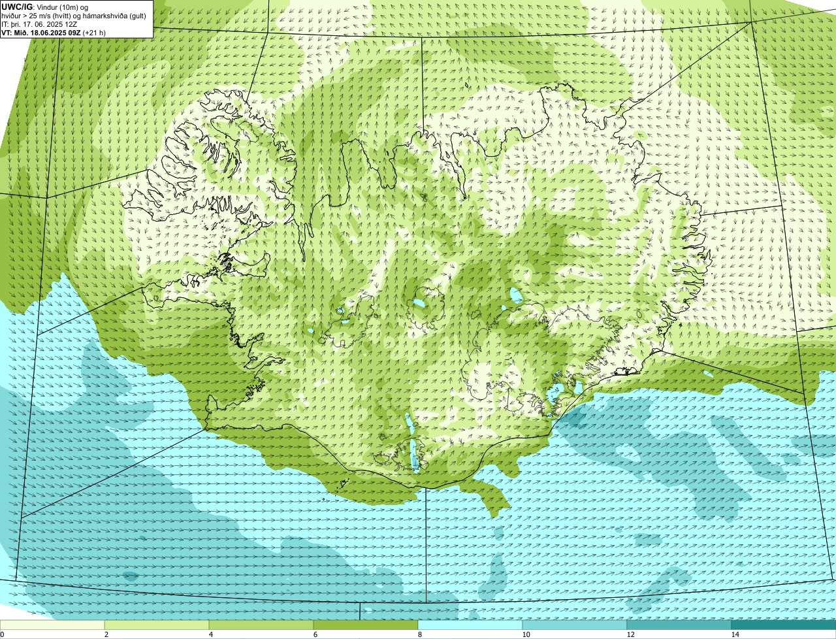The height and width of the screenshot is (639, 836).
Task: Click the light green 2–4 legend swatch
Action: pos(157,625)
